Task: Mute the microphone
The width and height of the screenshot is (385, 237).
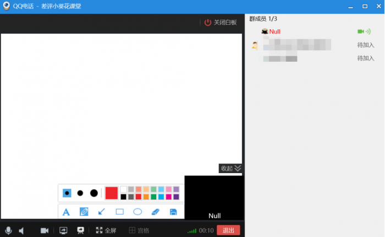Action: (x=8, y=230)
